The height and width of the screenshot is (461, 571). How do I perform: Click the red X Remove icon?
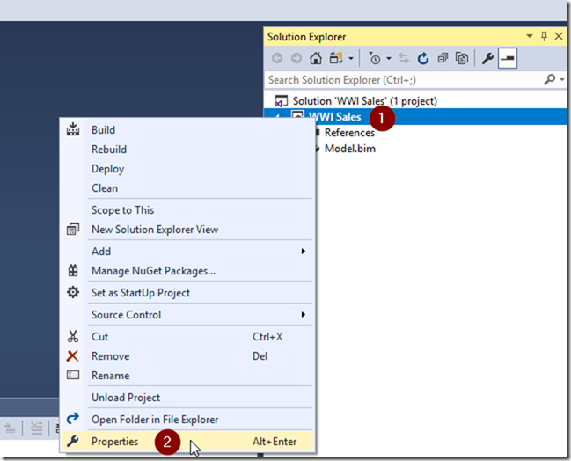[72, 355]
